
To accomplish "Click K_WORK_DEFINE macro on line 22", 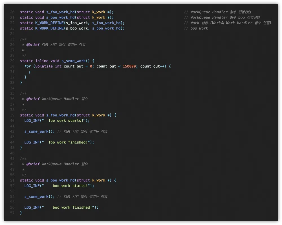I will (x=49, y=23).
